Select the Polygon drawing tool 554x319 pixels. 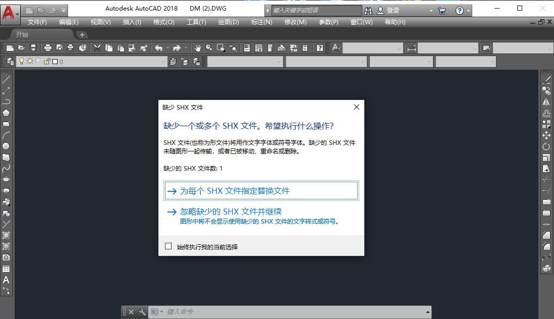(x=6, y=112)
